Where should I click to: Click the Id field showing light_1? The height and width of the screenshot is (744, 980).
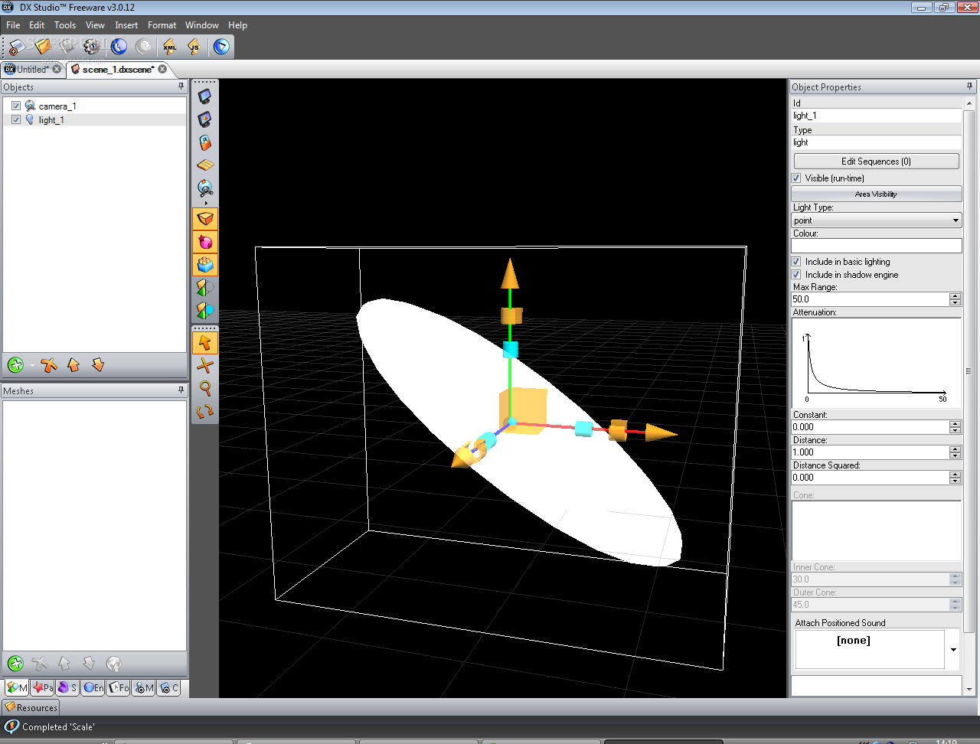tap(877, 116)
